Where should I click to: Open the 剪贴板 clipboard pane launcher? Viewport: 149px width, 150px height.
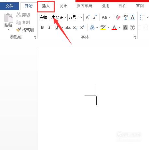click(35, 38)
